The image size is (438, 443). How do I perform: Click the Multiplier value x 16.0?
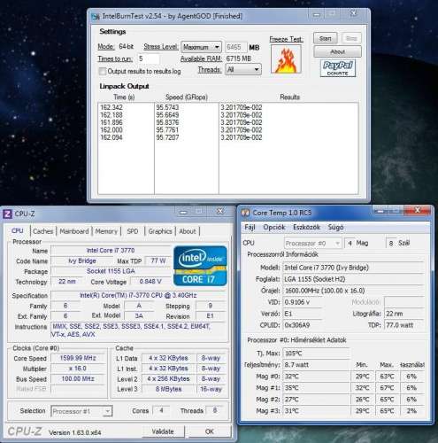(x=78, y=369)
